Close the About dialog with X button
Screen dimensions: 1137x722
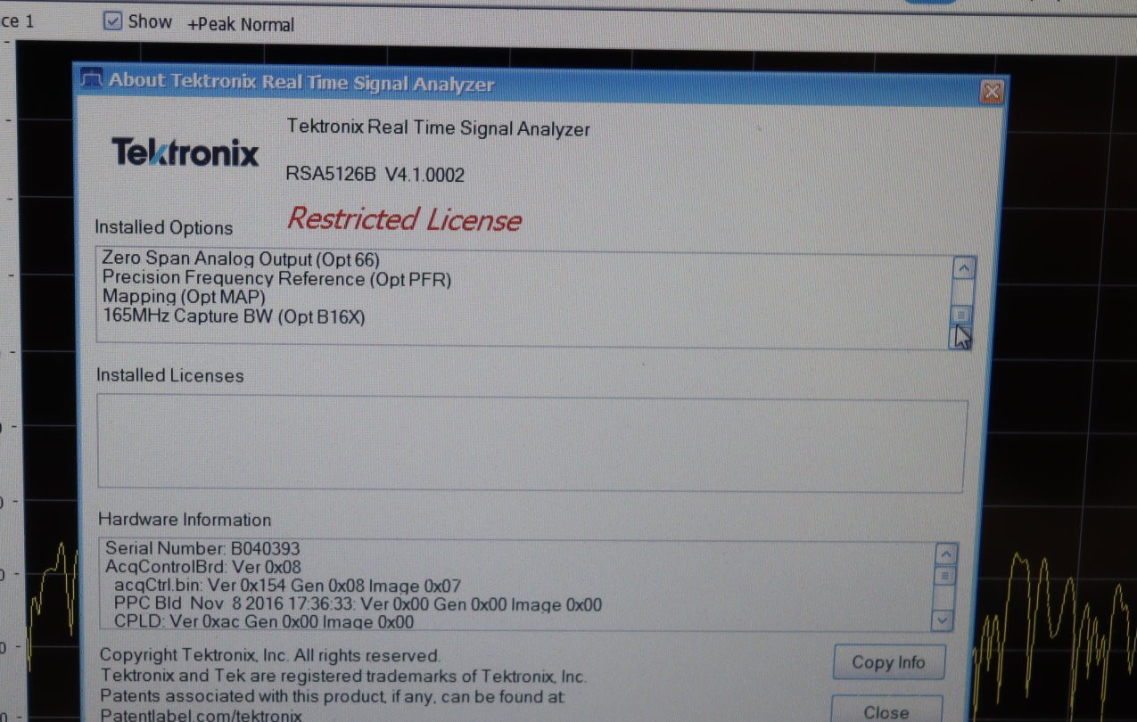[x=991, y=91]
